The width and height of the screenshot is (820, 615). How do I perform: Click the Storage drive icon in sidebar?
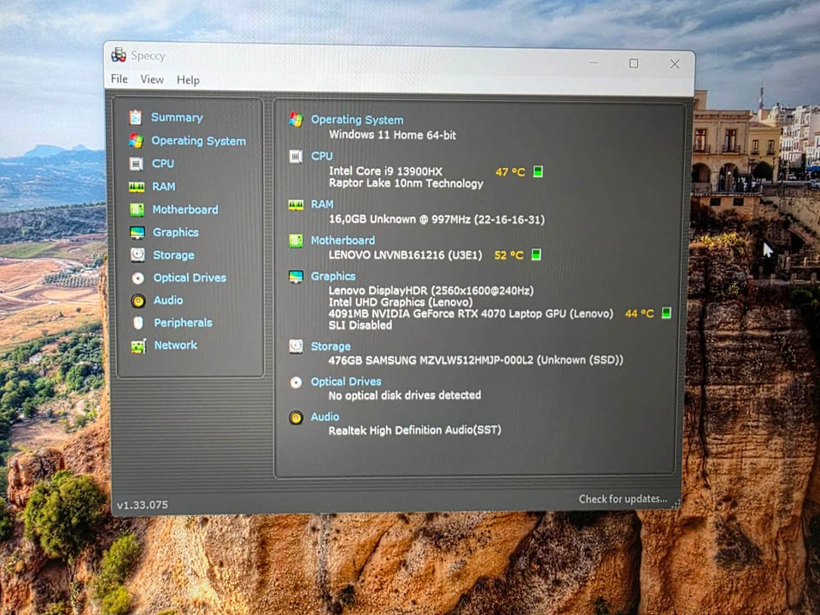tap(138, 255)
